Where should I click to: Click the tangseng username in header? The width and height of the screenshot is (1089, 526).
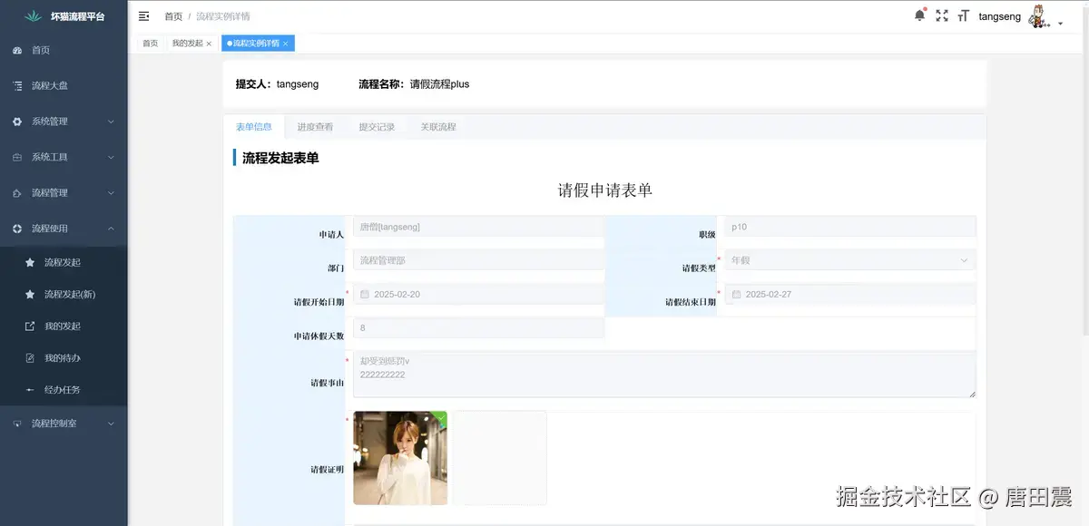pos(1000,16)
